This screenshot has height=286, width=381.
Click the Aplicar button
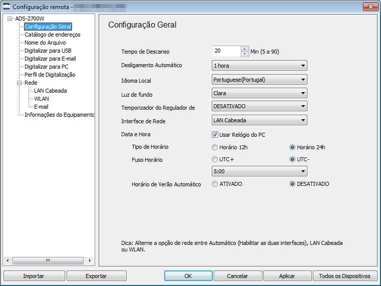click(x=287, y=276)
